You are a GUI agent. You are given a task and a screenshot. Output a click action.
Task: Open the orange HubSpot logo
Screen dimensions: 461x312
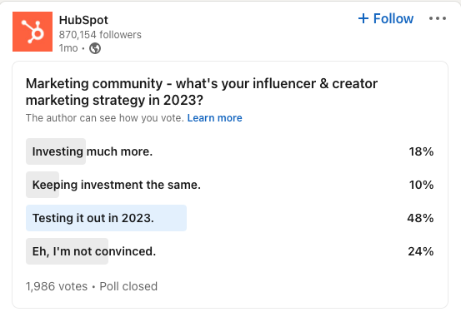click(x=33, y=32)
